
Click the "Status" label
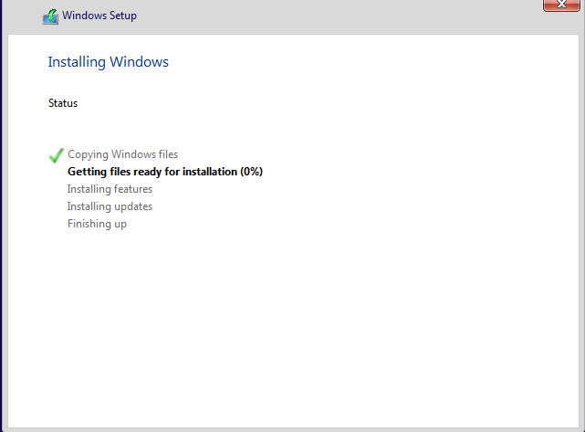click(x=63, y=103)
